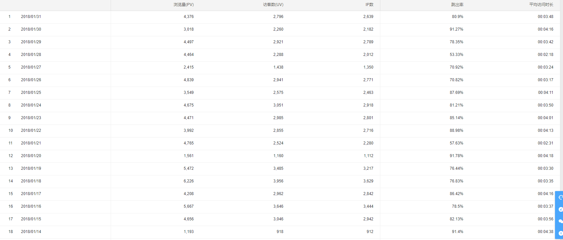Sort by 平均访问时长 column header
The height and width of the screenshot is (240, 563).
[541, 5]
